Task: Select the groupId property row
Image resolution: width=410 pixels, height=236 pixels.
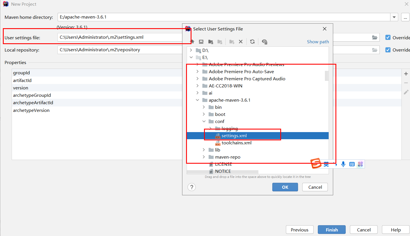Action: coord(97,73)
